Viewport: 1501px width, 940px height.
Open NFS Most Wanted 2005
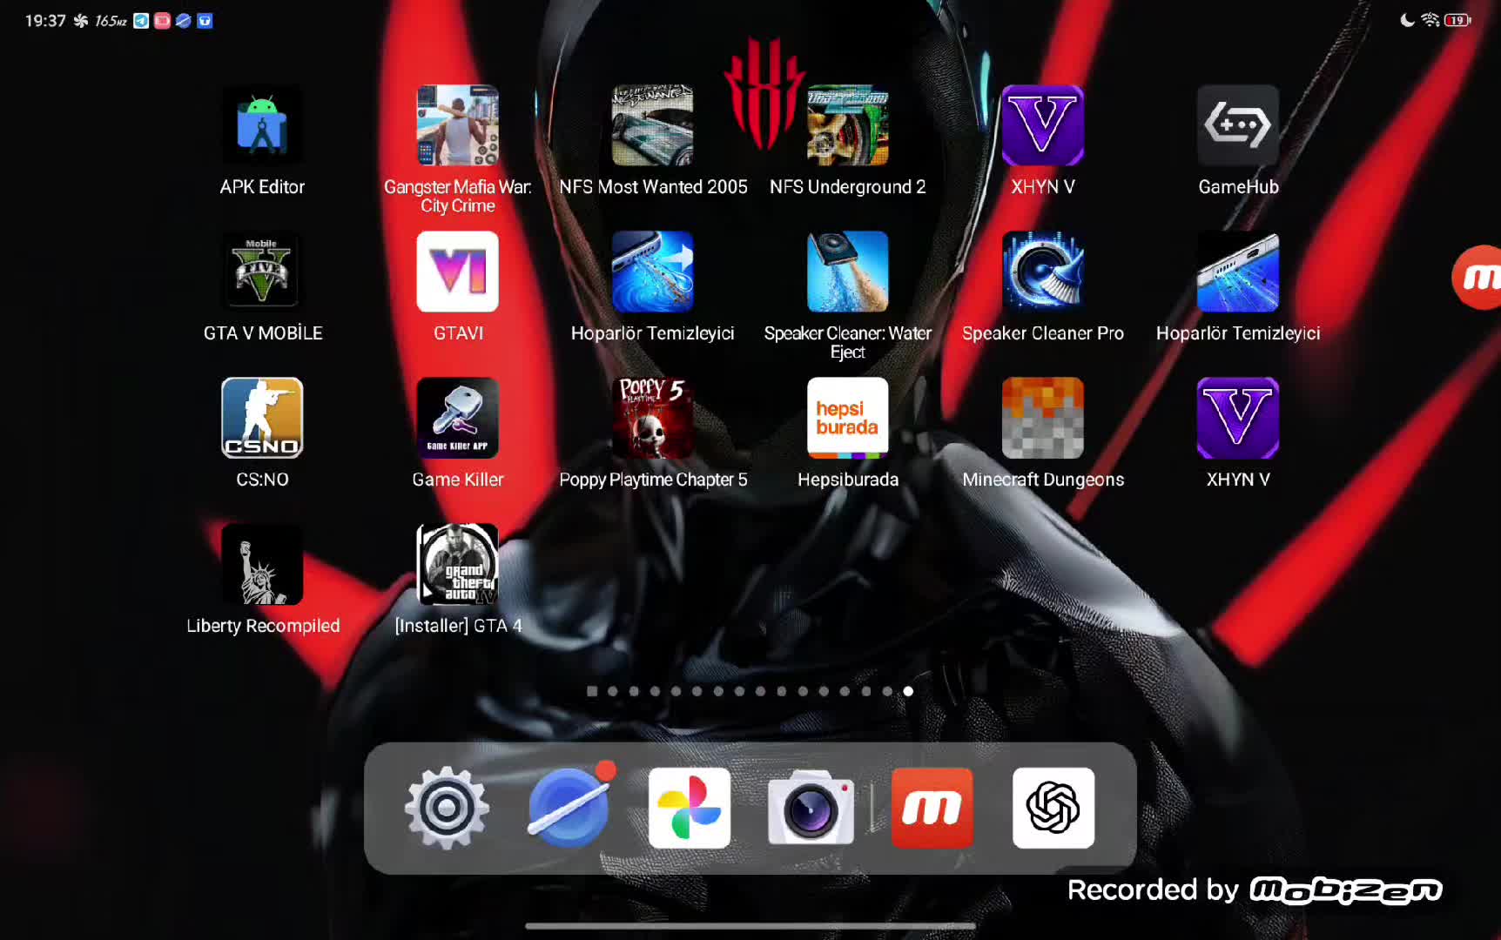point(653,125)
